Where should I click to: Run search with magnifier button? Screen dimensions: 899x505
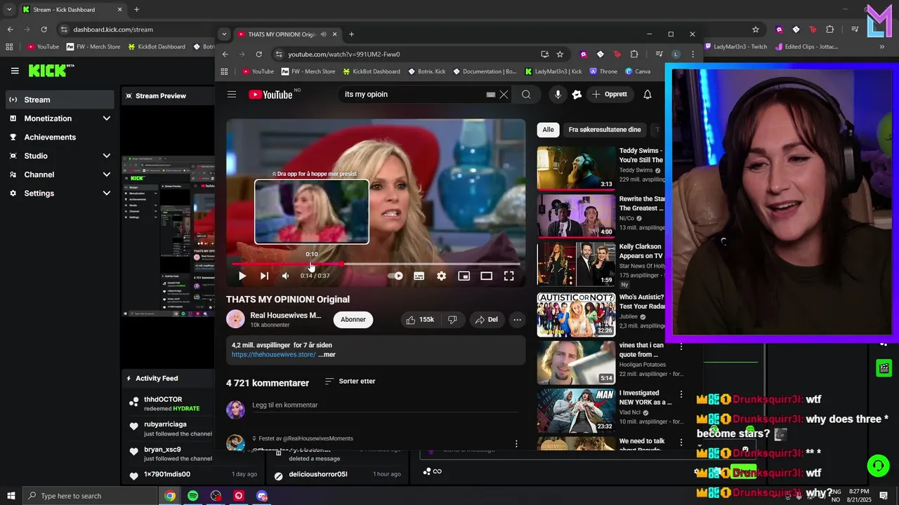[x=526, y=95]
